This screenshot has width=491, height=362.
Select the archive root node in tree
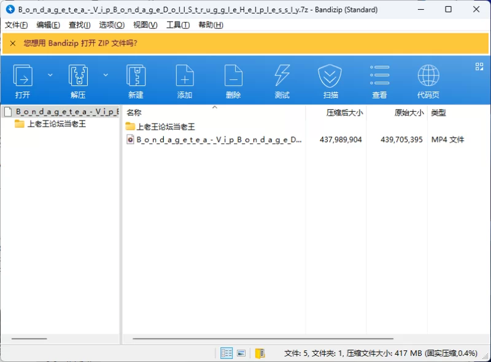(x=61, y=112)
